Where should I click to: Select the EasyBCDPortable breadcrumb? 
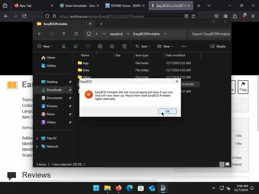point(146,34)
